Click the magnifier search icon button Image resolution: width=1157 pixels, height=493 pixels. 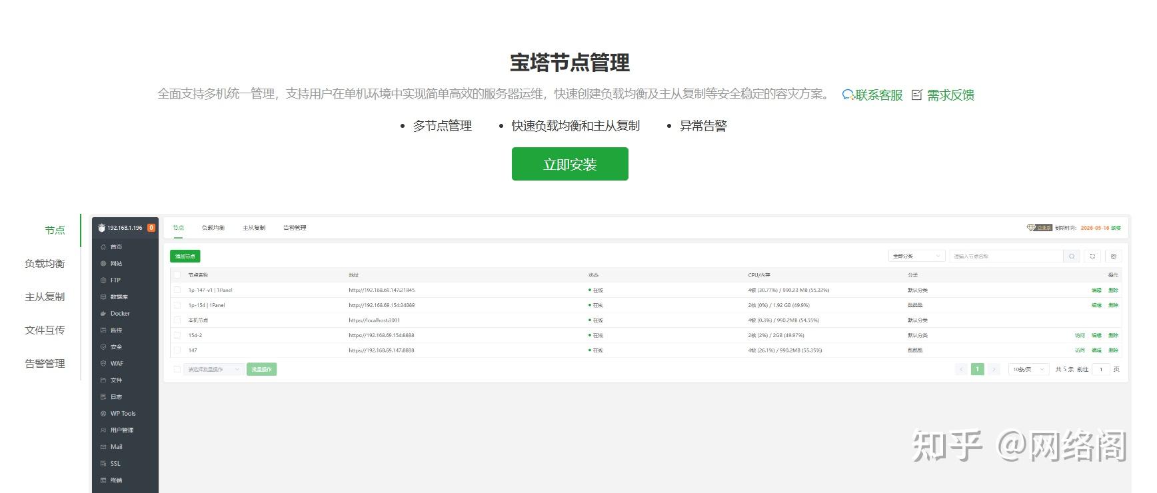(x=1072, y=256)
